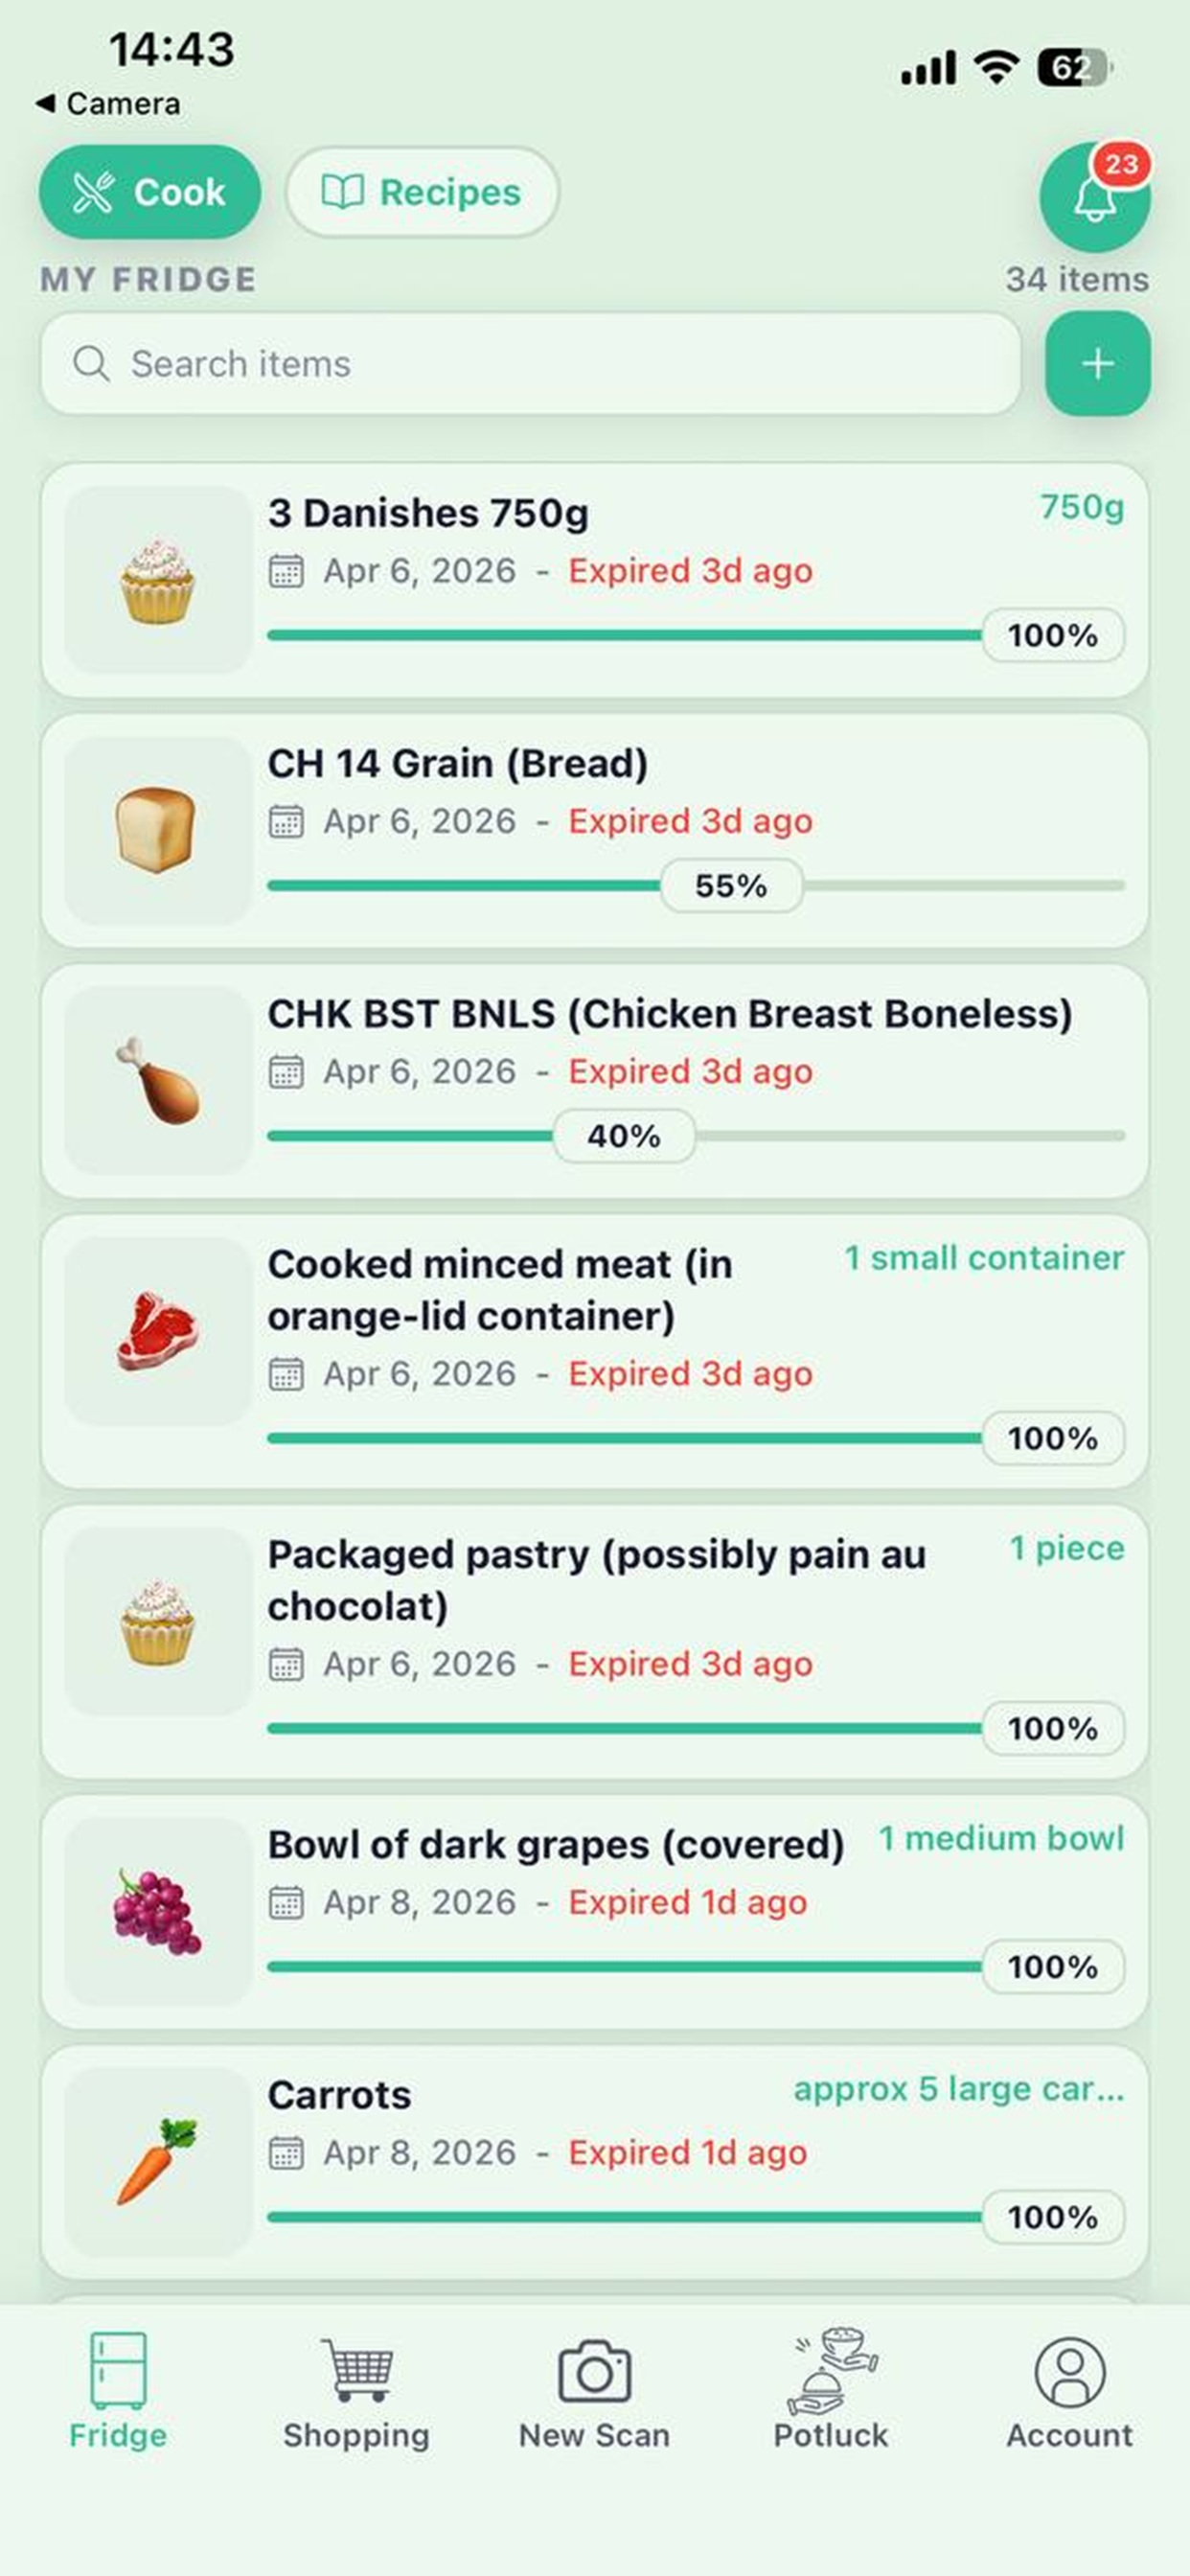This screenshot has width=1190, height=2576.
Task: Tap the Cook button
Action: click(x=150, y=192)
